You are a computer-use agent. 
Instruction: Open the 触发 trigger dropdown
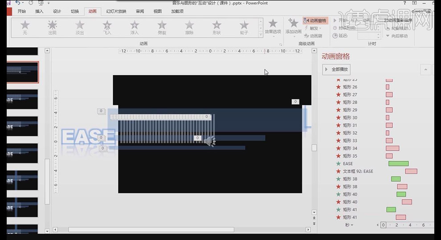tap(315, 28)
